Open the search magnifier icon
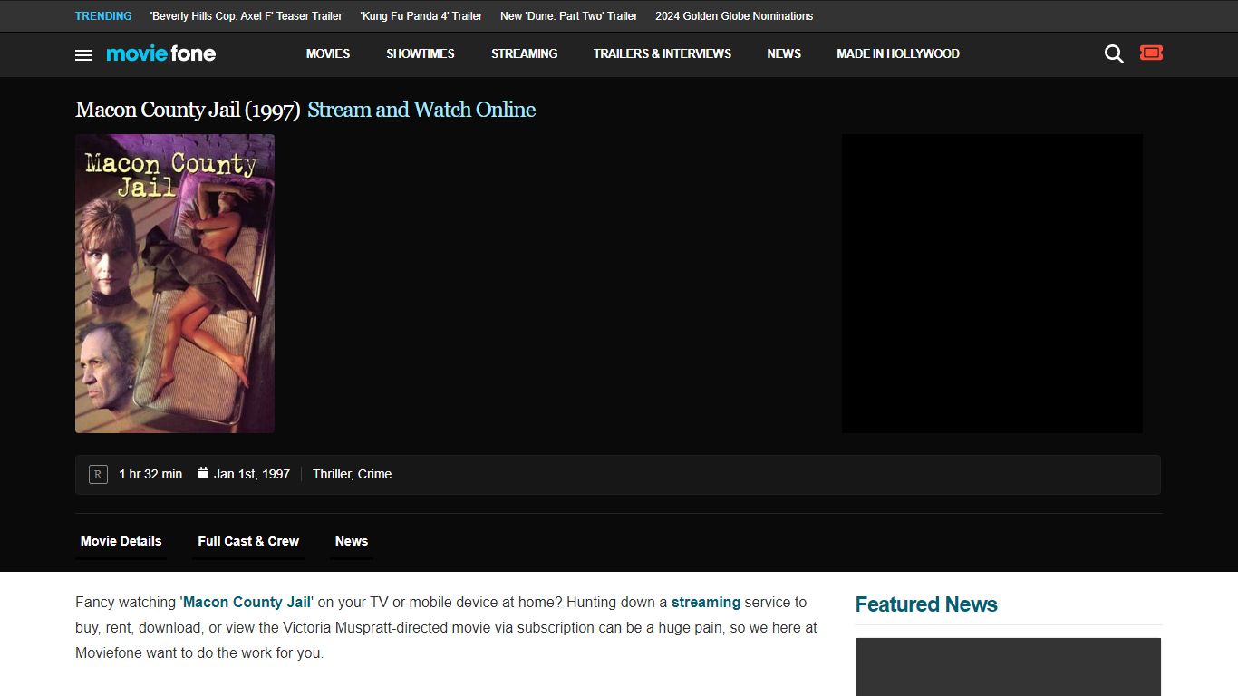The image size is (1238, 696). tap(1114, 54)
